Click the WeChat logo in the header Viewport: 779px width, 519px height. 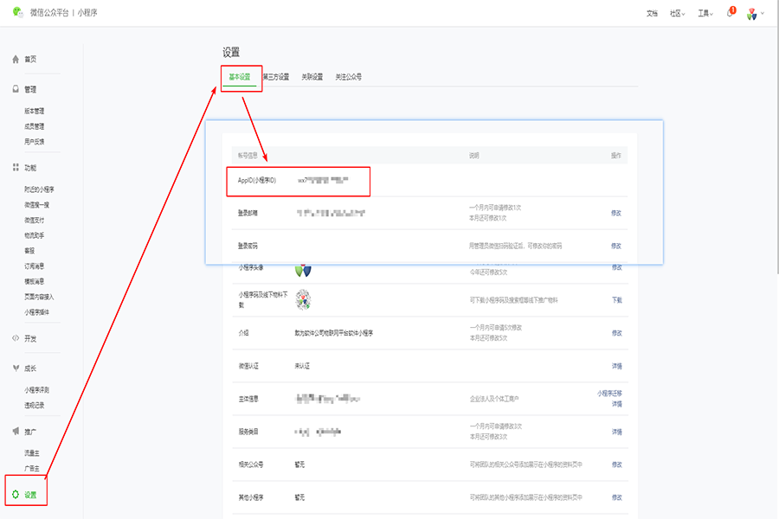17,13
